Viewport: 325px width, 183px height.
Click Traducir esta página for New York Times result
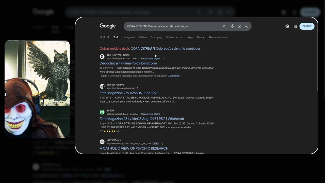[x=150, y=58]
